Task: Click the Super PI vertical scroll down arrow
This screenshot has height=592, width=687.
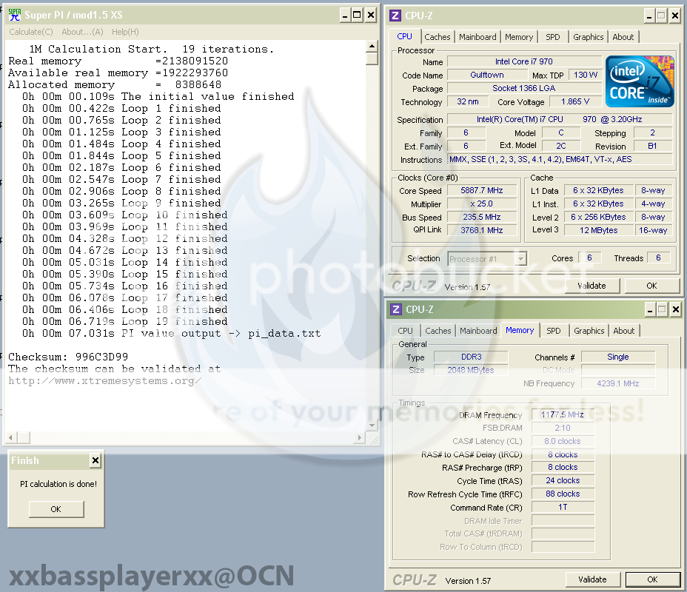Action: [372, 425]
